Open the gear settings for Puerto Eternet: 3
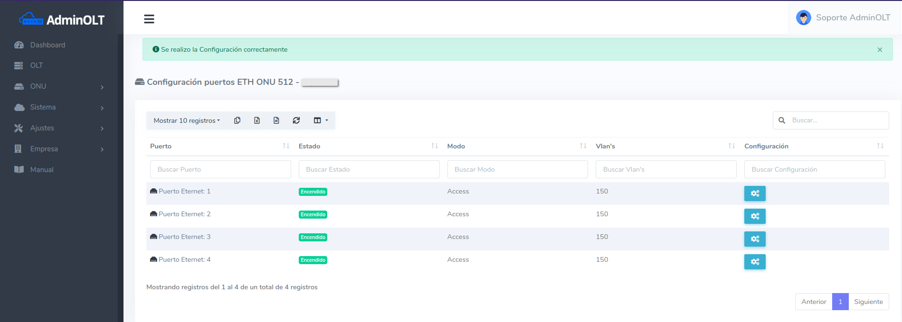902x322 pixels. (x=755, y=239)
